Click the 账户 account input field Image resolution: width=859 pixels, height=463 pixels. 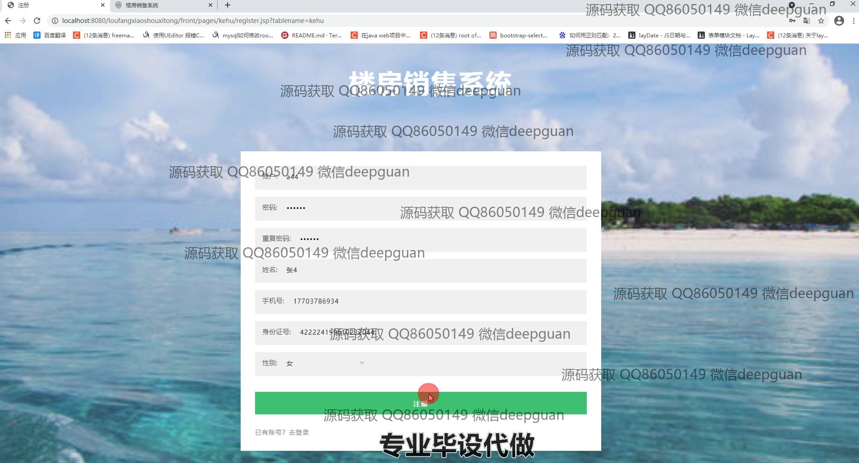[x=433, y=177]
